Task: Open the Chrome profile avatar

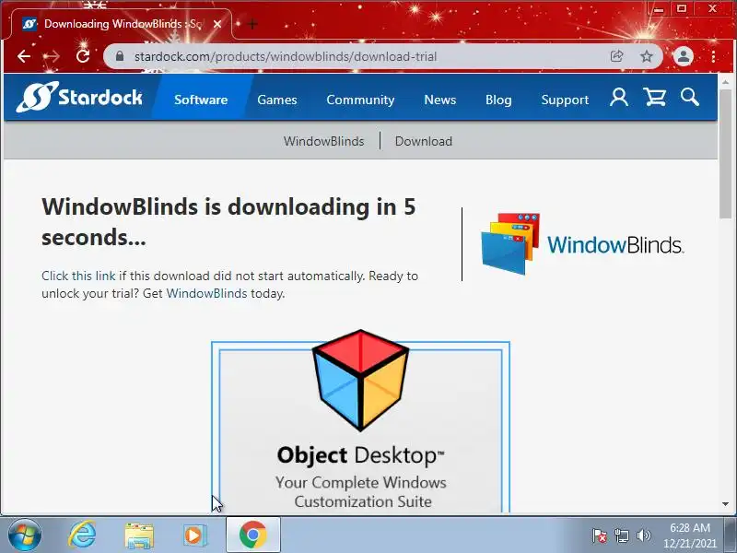Action: [x=684, y=56]
